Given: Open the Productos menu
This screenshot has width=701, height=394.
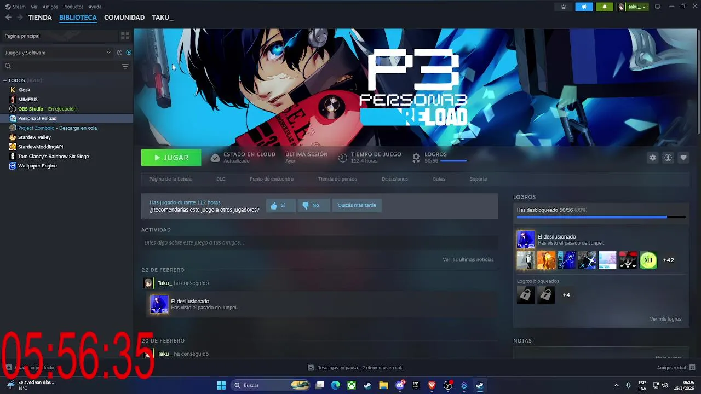Looking at the screenshot, I should click(x=73, y=7).
